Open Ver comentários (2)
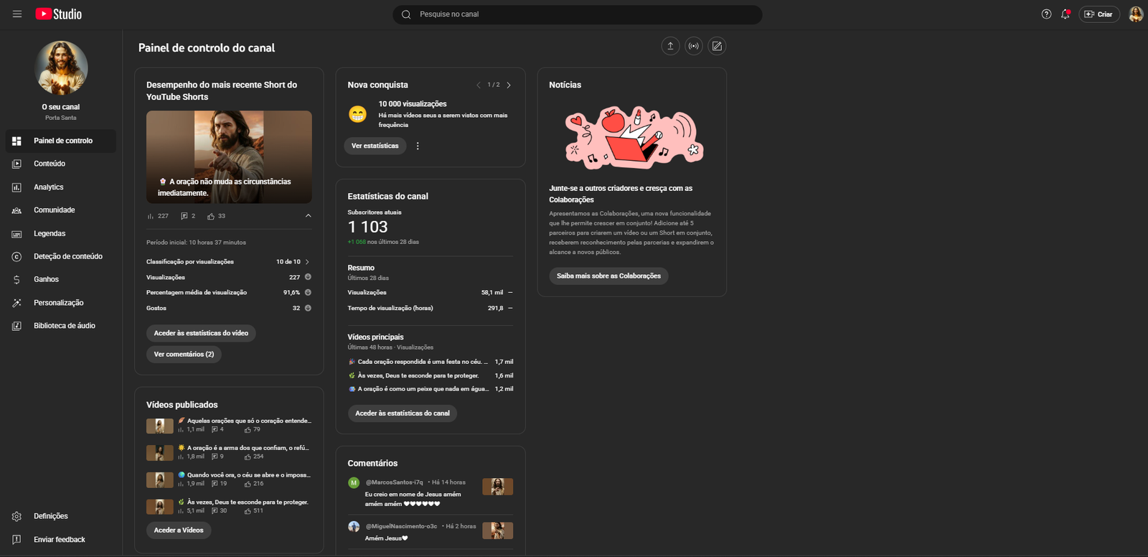 (184, 354)
